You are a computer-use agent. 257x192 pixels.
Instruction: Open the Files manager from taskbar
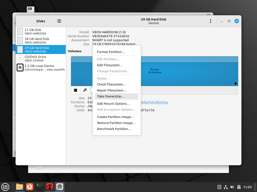tap(20, 187)
